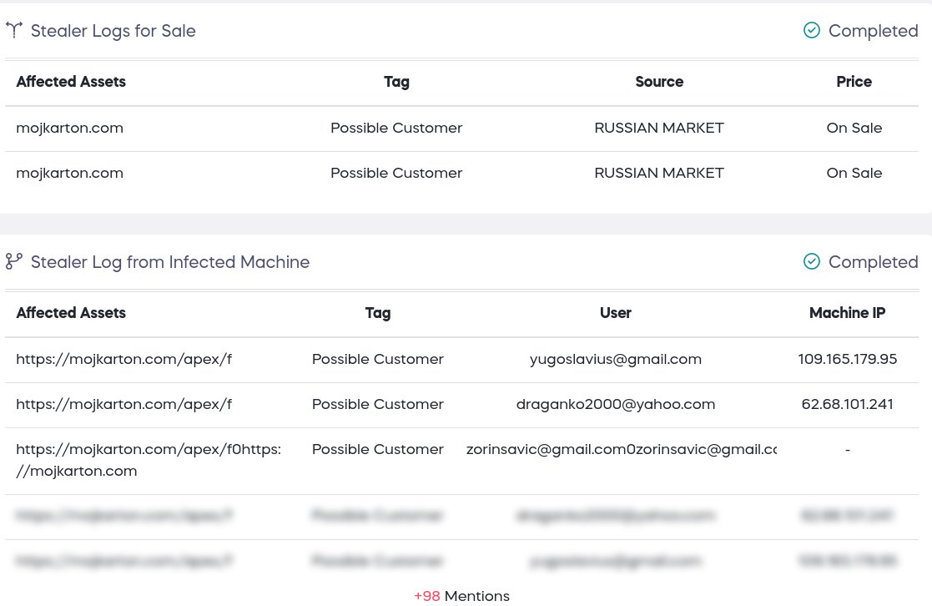Open the +98 Mentions link
932x606 pixels.
pos(462,596)
